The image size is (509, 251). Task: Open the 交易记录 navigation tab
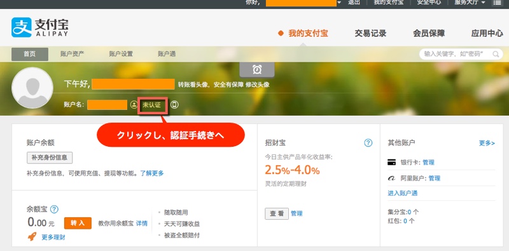370,33
